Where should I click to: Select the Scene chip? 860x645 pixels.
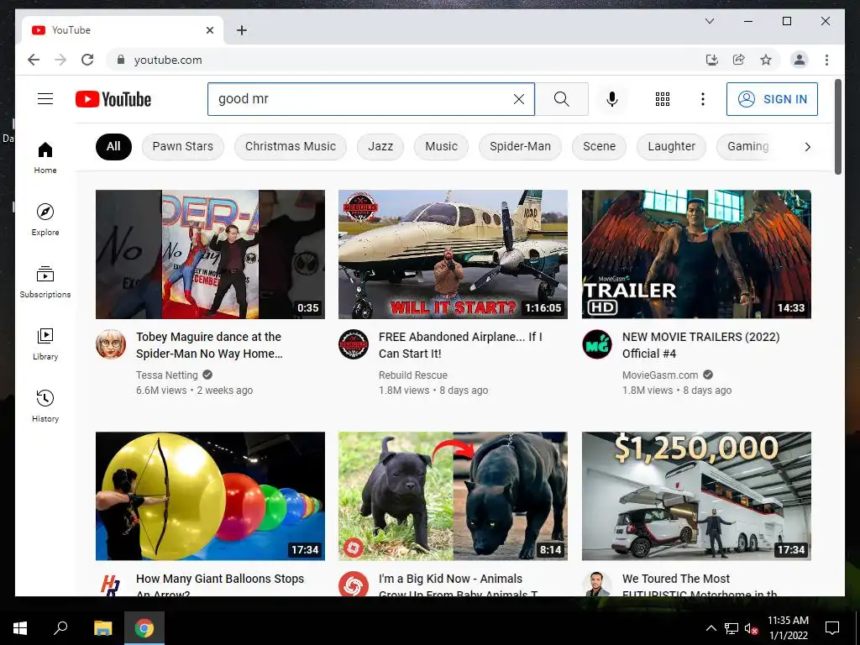tap(599, 146)
